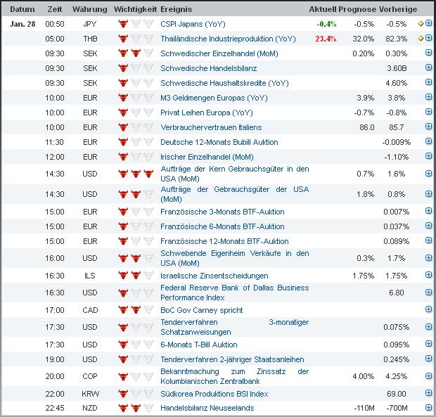The height and width of the screenshot is (417, 436).
Task: Click the red bull icon for Irischer Einzelhandel
Action: [123, 157]
